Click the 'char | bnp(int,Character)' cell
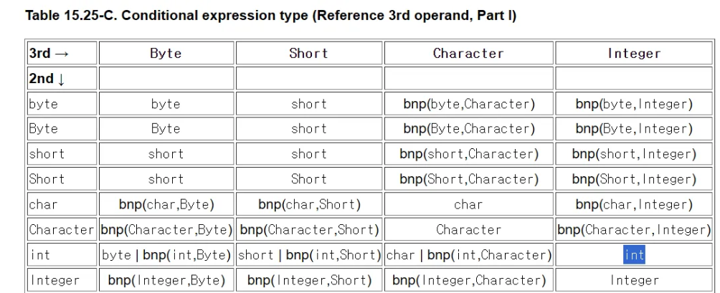The height and width of the screenshot is (293, 720). click(x=468, y=255)
